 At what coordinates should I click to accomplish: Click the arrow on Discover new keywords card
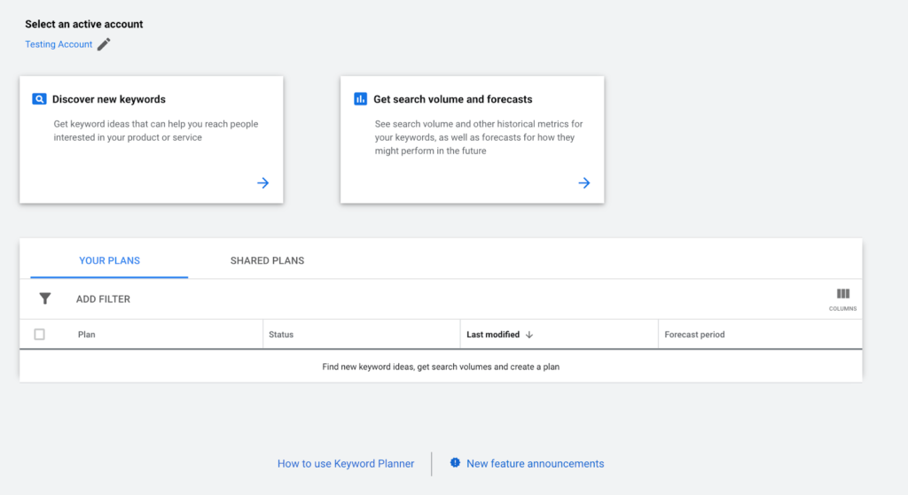point(262,182)
